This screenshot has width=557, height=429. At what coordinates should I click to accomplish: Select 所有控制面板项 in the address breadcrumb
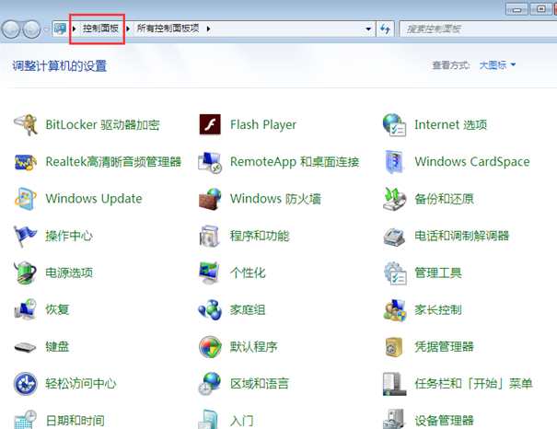pyautogui.click(x=168, y=29)
